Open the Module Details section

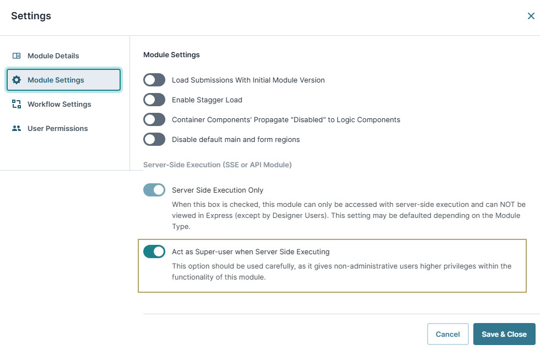coord(53,56)
